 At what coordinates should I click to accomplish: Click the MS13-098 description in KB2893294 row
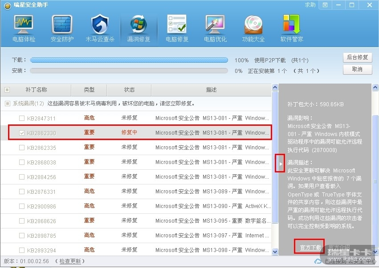[212, 250]
